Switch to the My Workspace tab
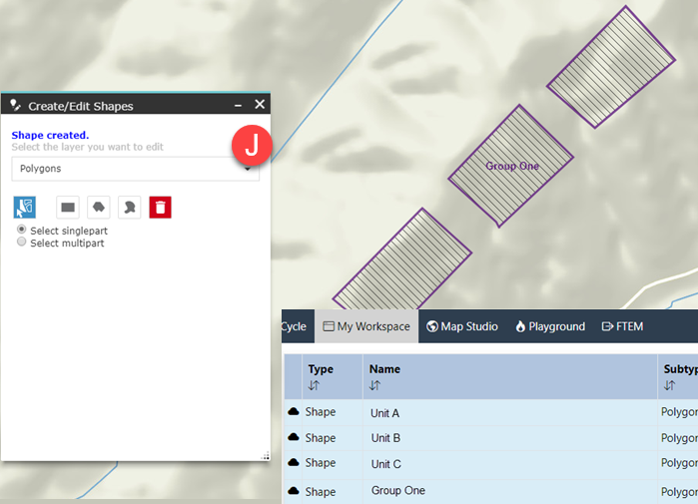698x504 pixels. tap(365, 326)
